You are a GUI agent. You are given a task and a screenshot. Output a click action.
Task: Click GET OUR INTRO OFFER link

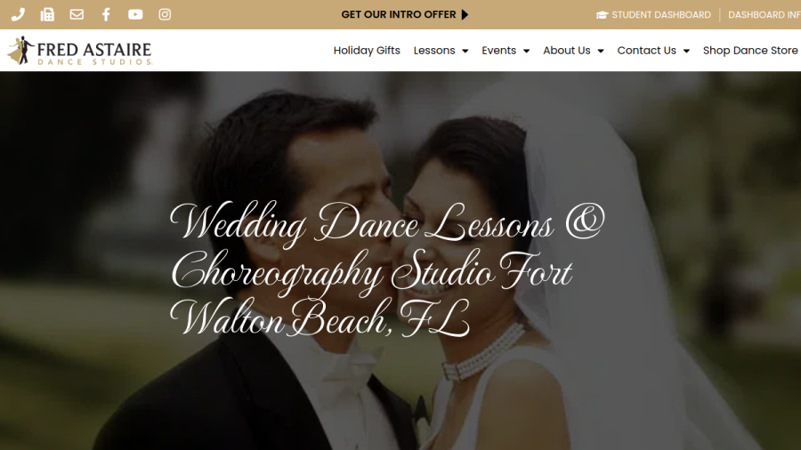point(399,14)
